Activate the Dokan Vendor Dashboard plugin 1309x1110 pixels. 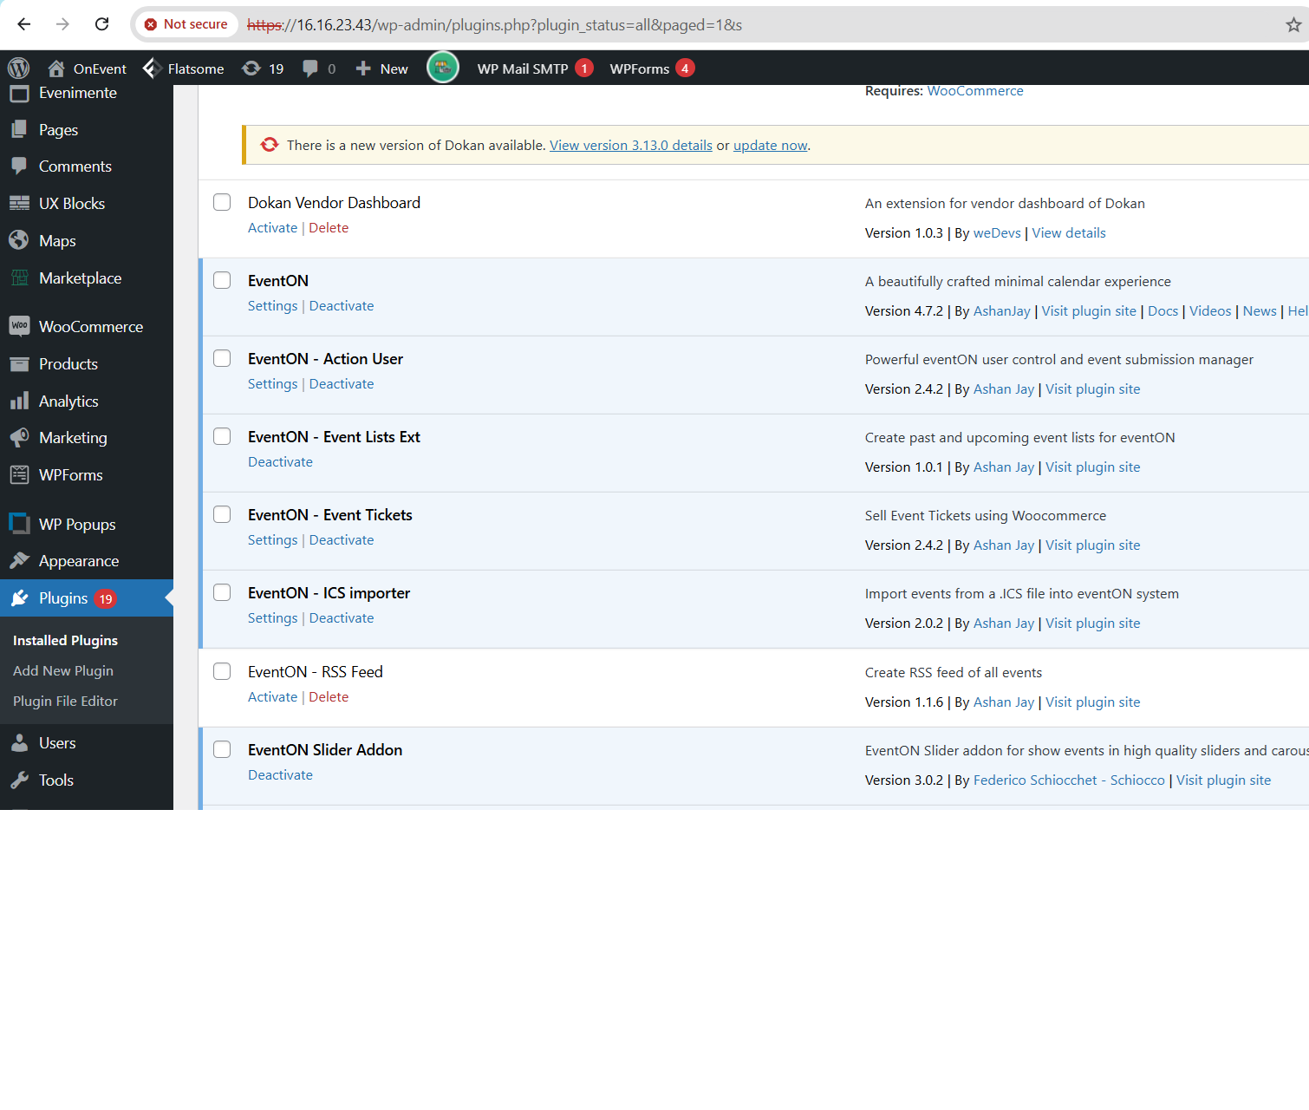point(272,228)
